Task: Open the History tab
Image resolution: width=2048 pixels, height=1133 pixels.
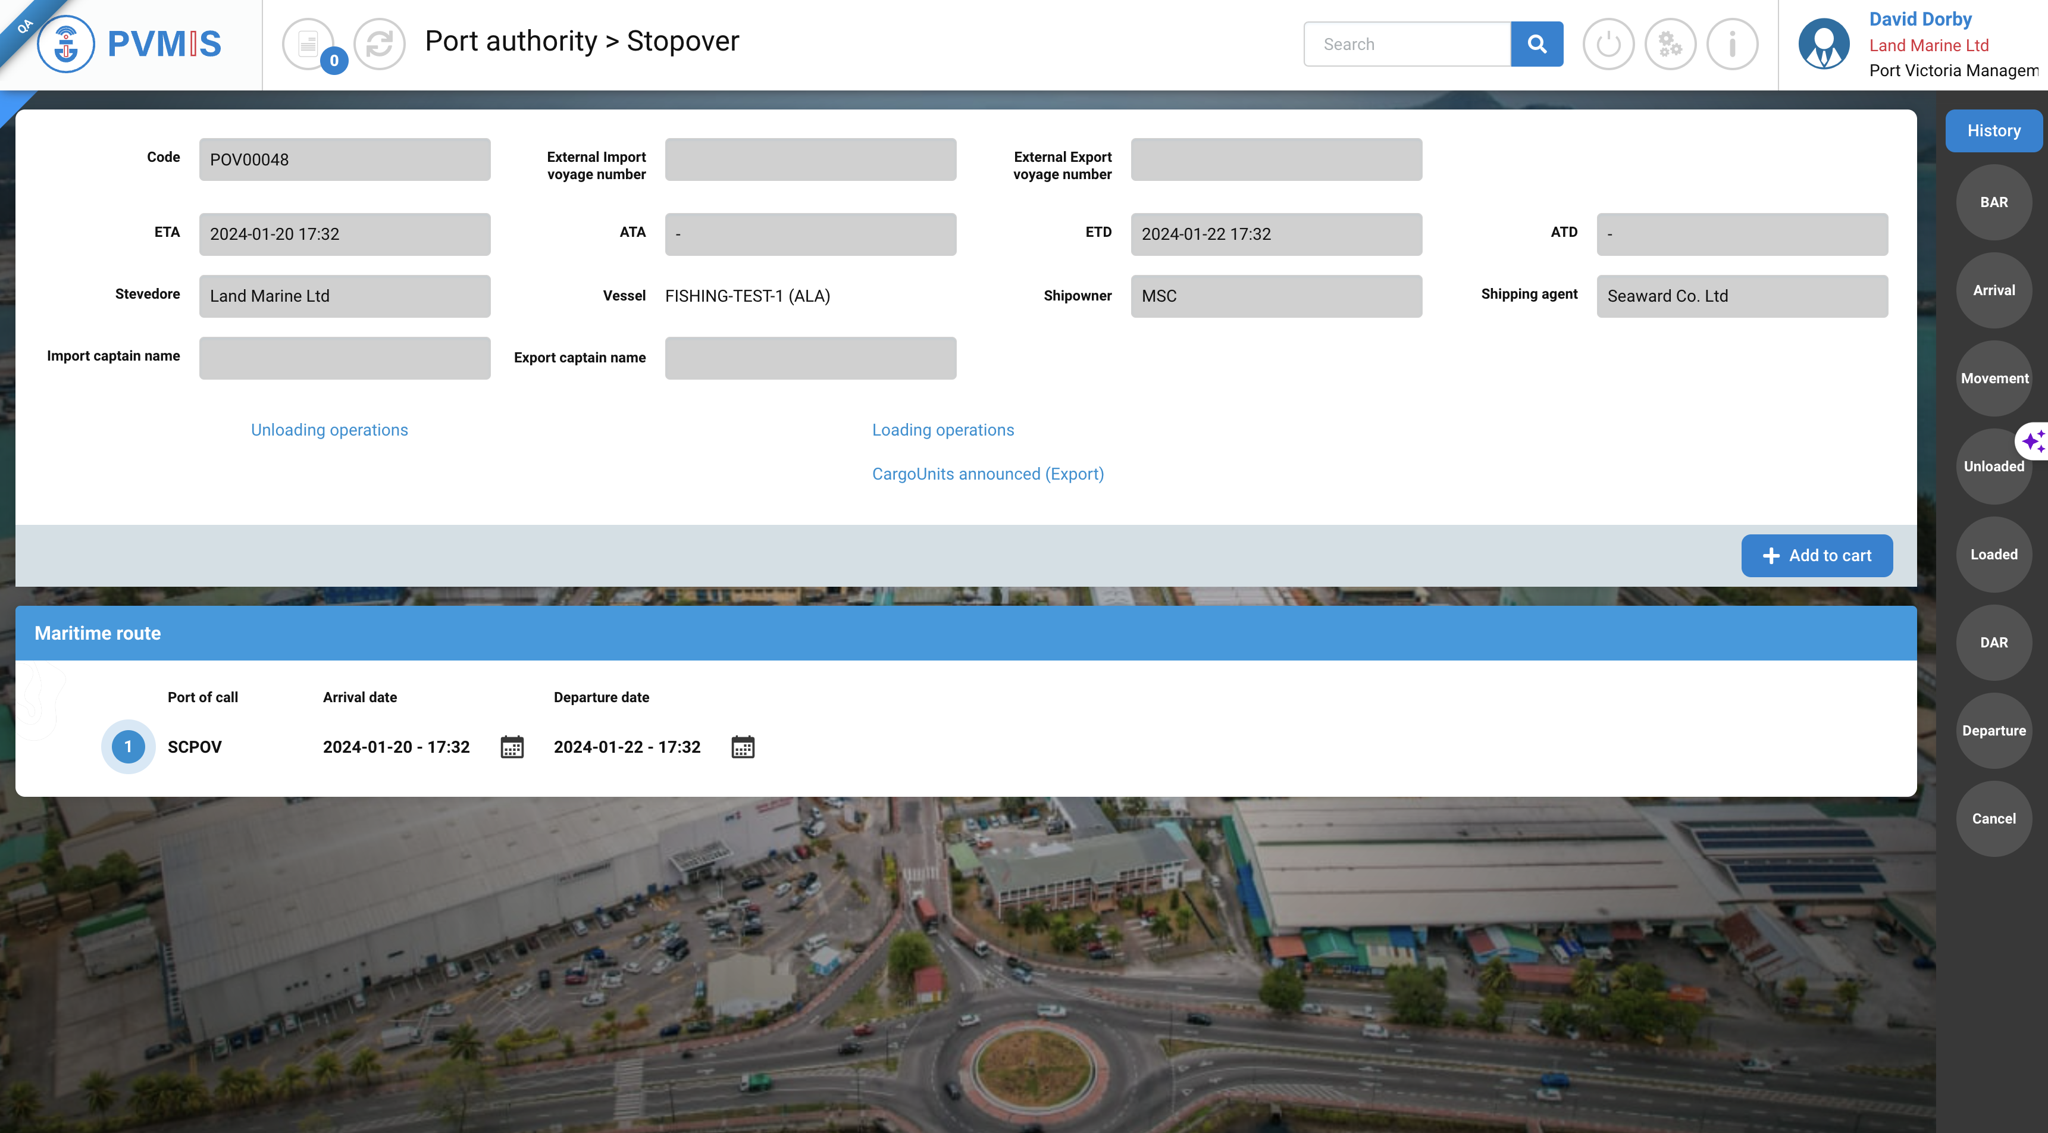Action: [1993, 131]
